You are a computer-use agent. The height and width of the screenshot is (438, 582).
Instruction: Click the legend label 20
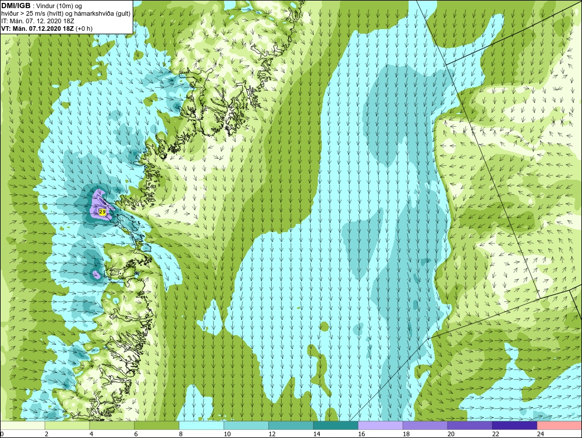(x=451, y=434)
